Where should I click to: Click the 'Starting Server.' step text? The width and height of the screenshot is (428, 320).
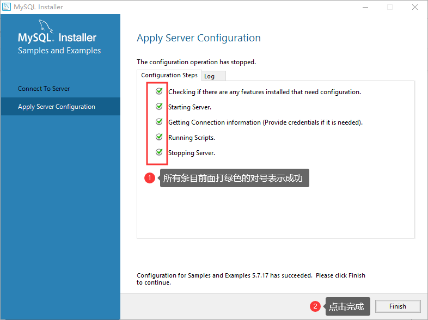click(x=189, y=107)
